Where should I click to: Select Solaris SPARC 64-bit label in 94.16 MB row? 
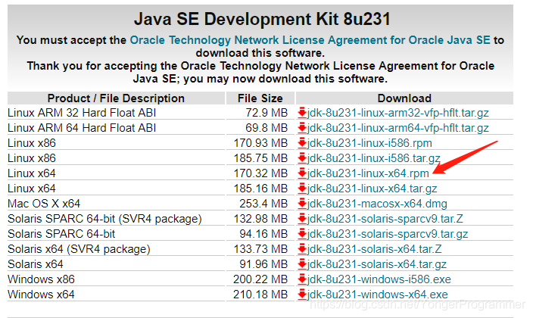coord(61,234)
